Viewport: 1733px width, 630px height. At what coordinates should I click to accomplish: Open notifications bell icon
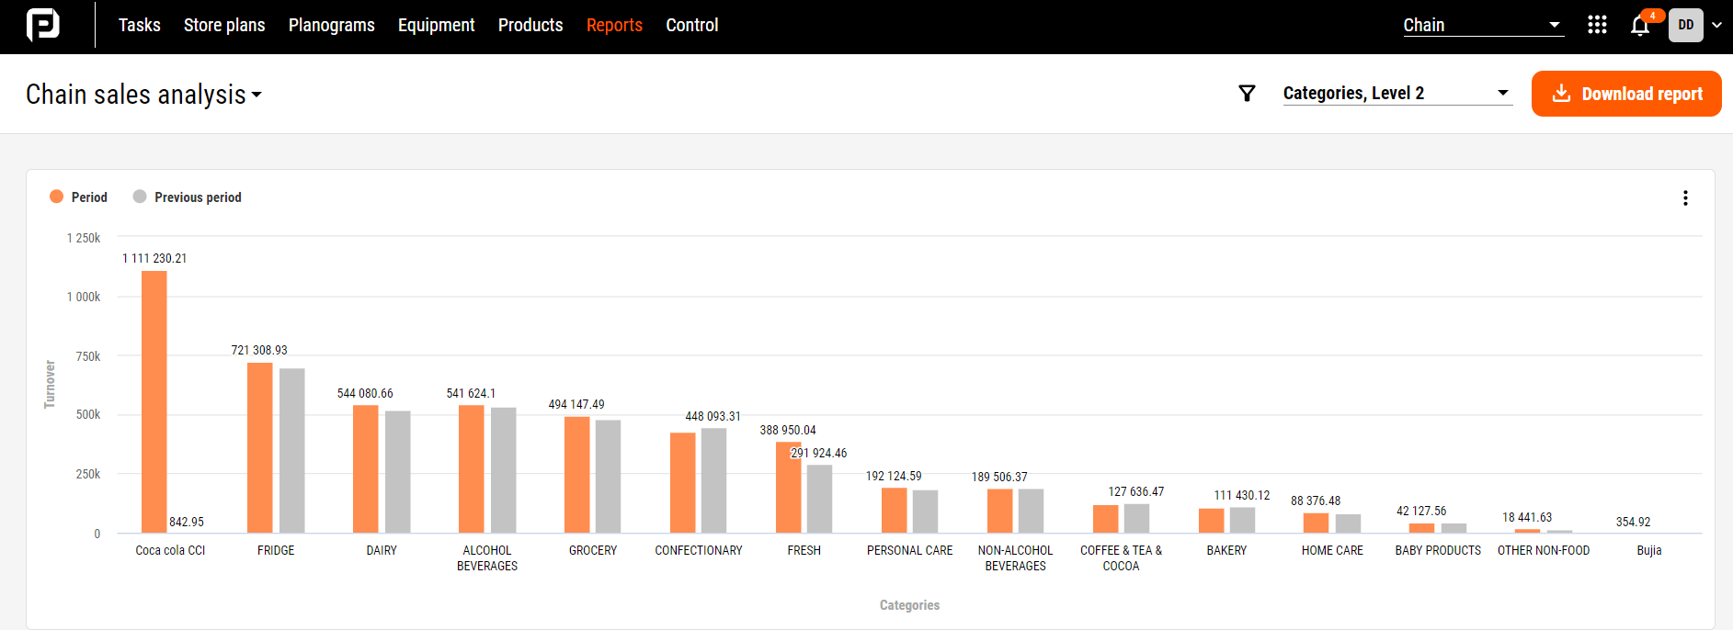coord(1640,26)
